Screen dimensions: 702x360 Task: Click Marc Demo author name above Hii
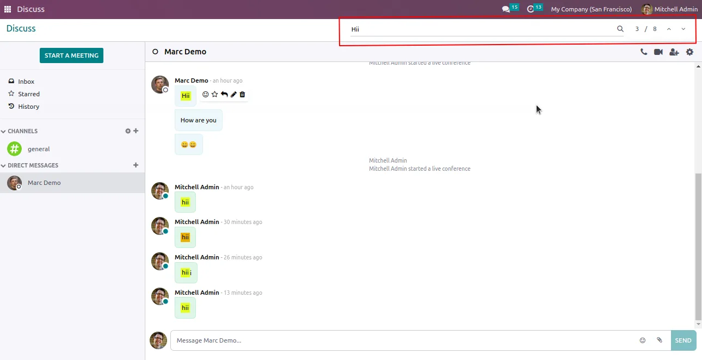[x=192, y=80]
